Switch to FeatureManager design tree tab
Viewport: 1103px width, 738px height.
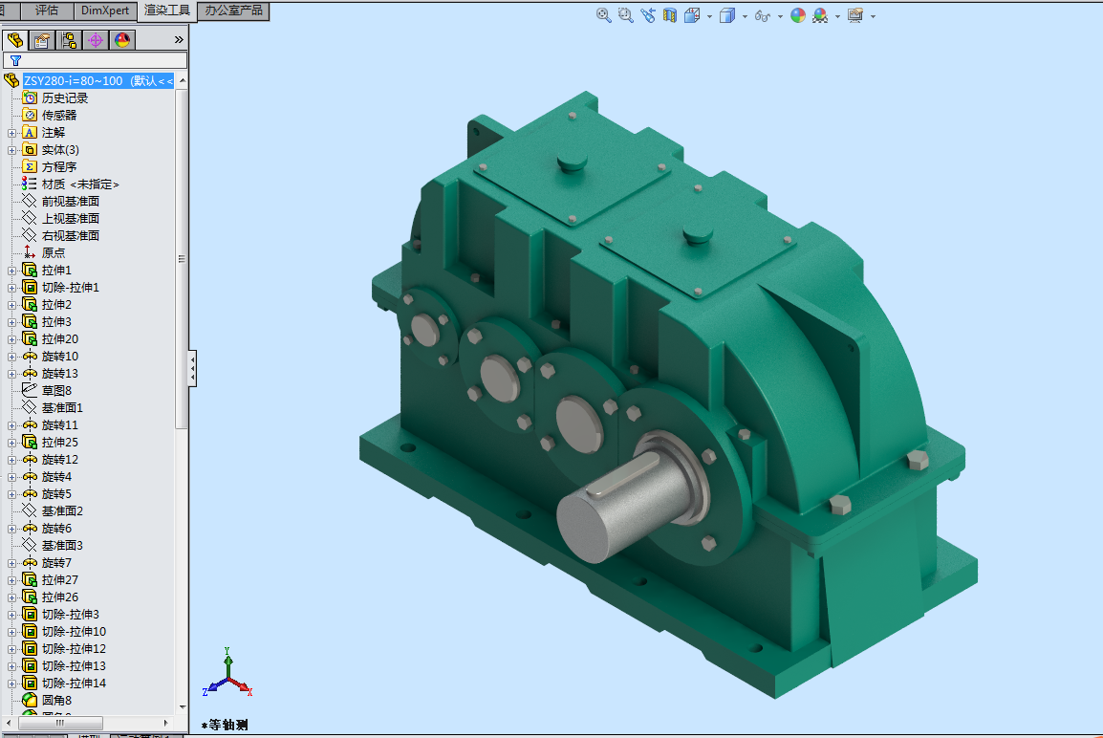point(15,40)
